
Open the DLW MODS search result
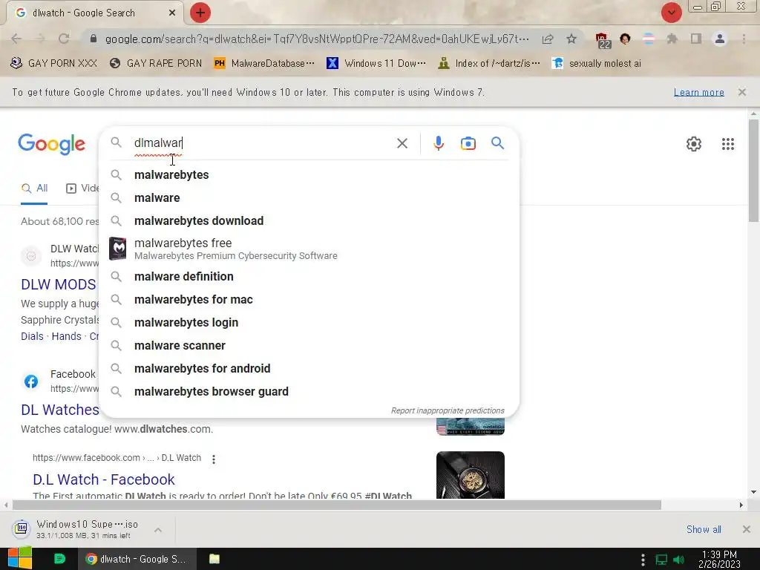58,284
